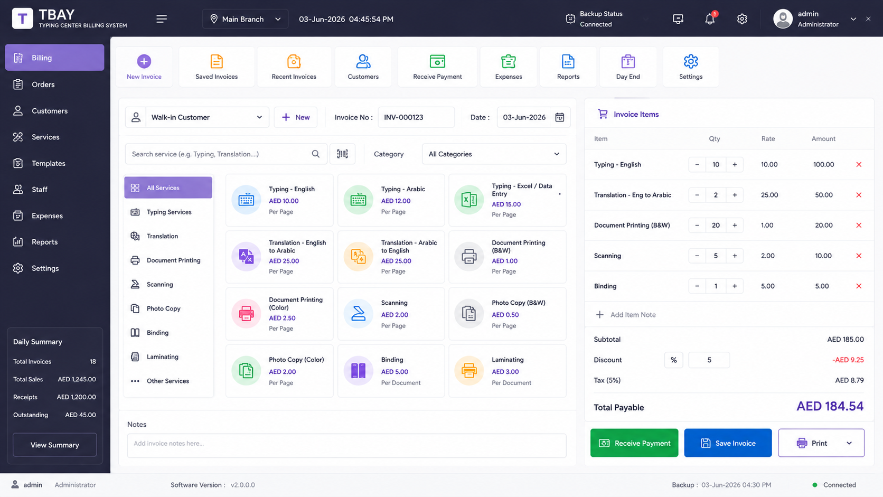Click the Save Invoice button

pos(728,443)
